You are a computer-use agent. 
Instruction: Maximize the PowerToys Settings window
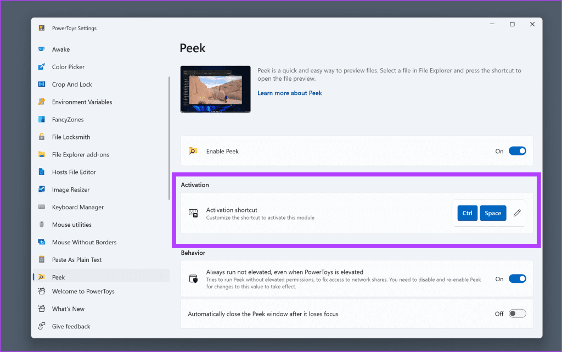coord(512,24)
